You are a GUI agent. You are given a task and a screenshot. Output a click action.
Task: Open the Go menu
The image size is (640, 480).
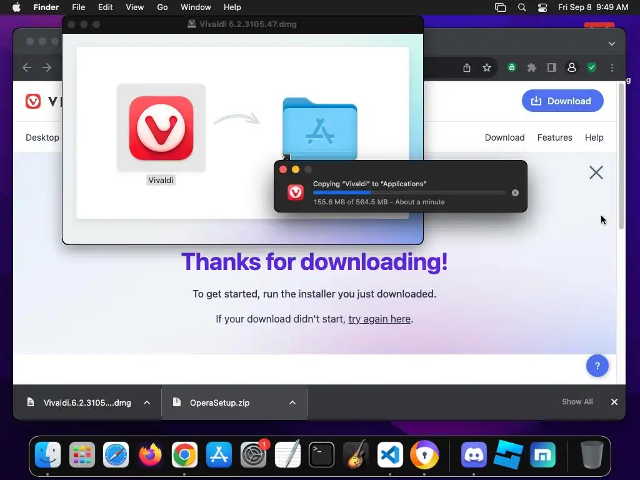[x=162, y=7]
